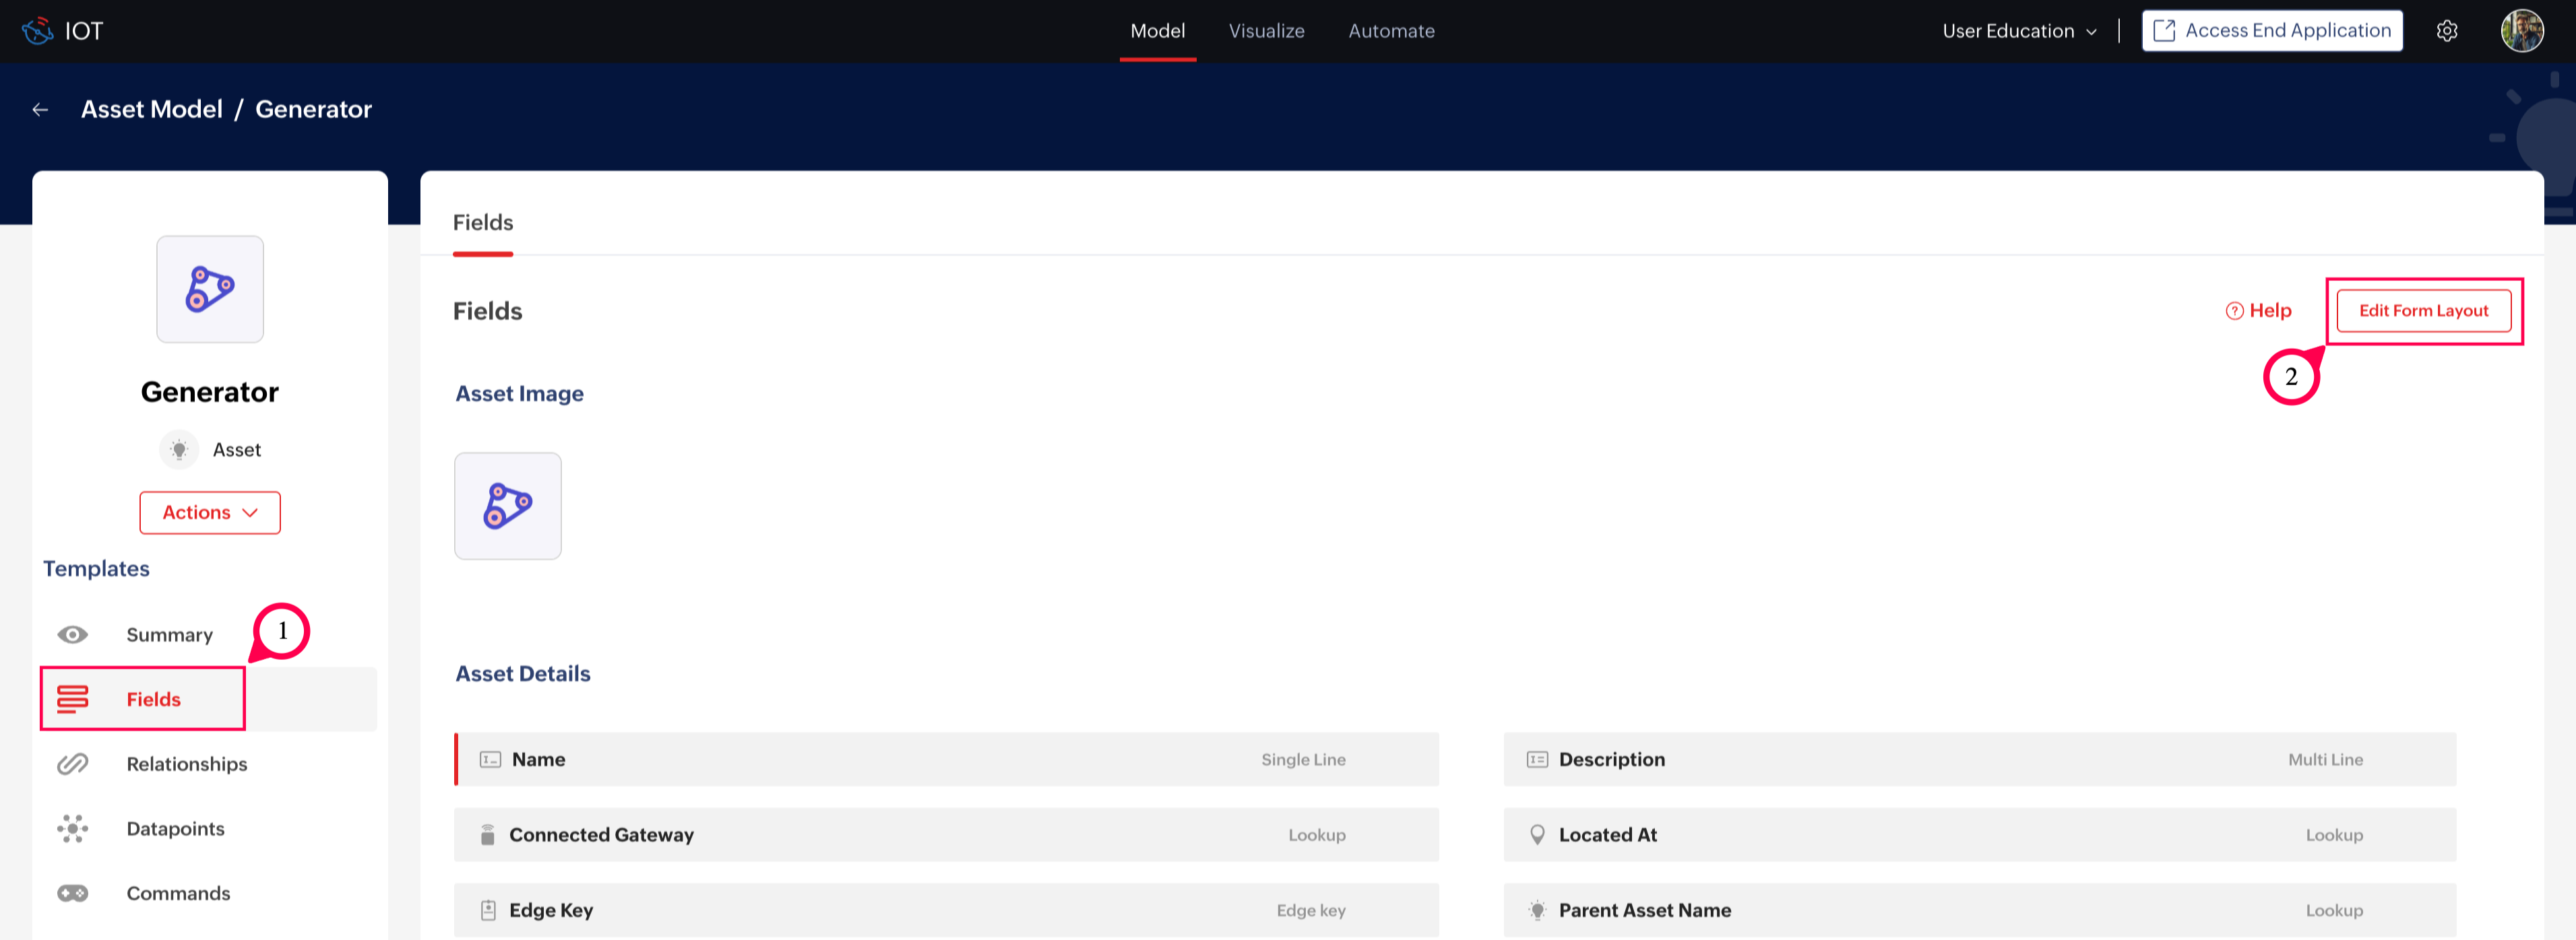Open the User Education dropdown
This screenshot has width=2576, height=940.
click(2019, 31)
